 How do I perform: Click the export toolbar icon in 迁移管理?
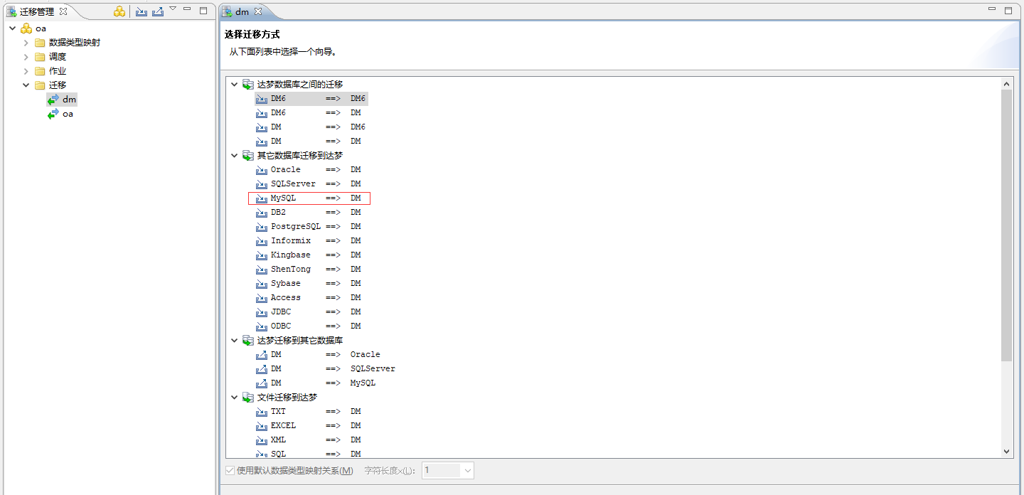point(158,11)
